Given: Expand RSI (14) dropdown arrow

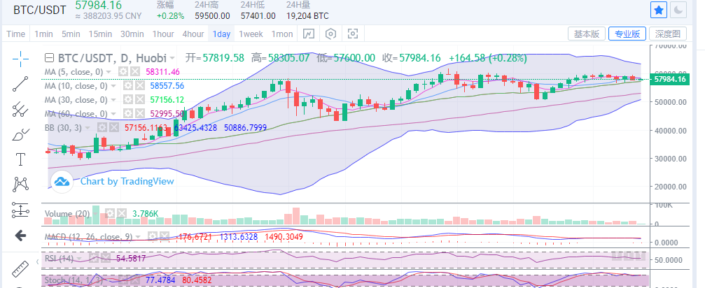Looking at the screenshot, I should point(80,259).
